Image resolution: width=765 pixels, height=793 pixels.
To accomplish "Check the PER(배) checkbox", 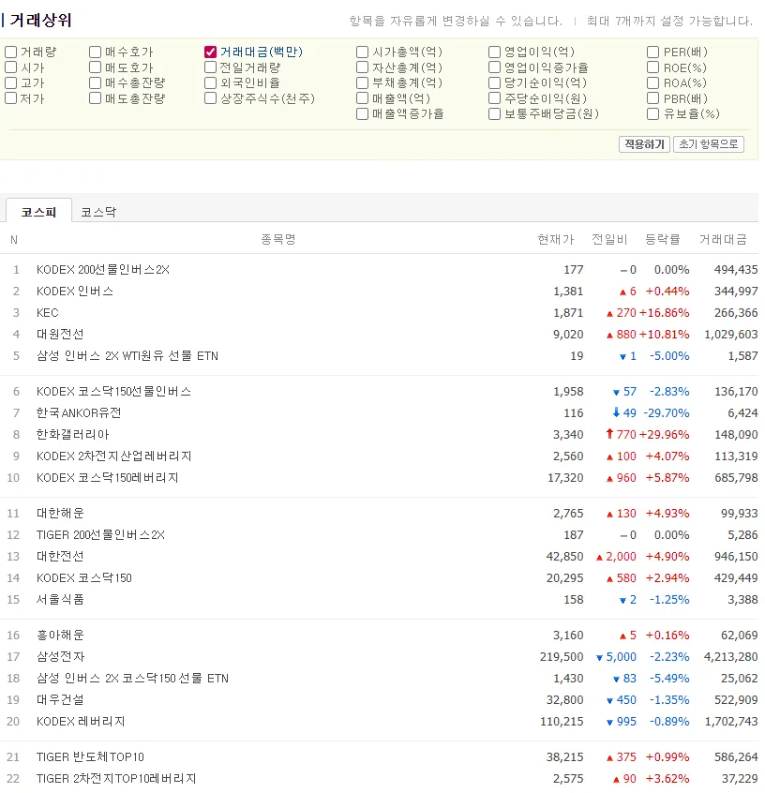I will click(x=653, y=52).
